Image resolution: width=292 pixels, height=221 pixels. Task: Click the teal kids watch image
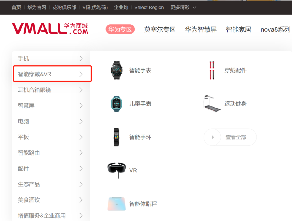coord(117,104)
